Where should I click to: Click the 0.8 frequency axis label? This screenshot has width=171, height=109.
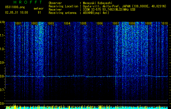click(x=2, y=76)
